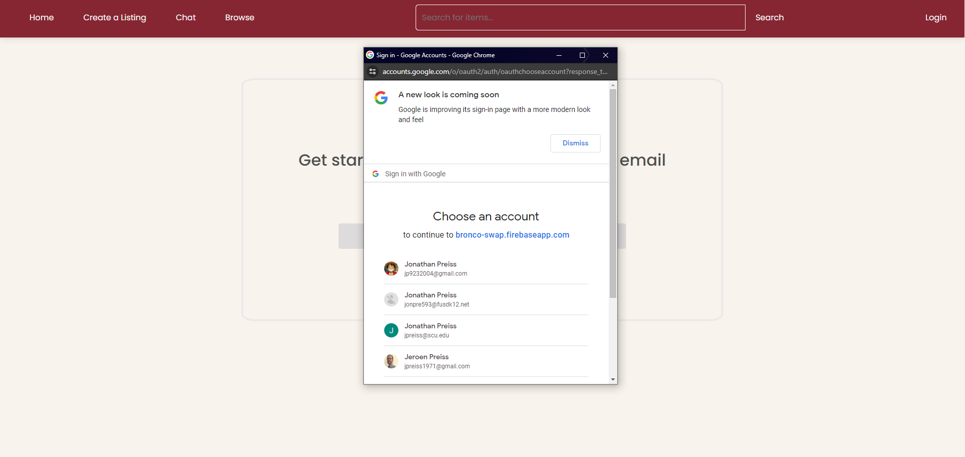The image size is (965, 457).
Task: Dismiss the new look notice
Action: 575,143
